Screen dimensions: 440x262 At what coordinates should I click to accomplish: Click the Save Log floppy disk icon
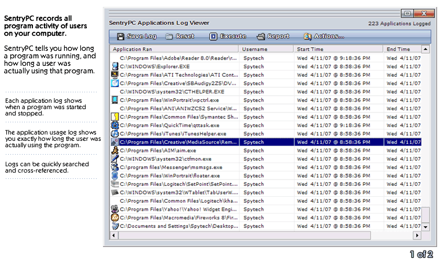click(120, 36)
